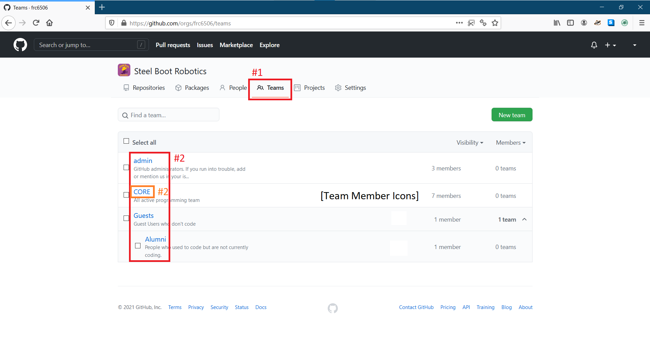Open a new browser tab
Viewport: 650px width, 349px height.
coord(102,7)
